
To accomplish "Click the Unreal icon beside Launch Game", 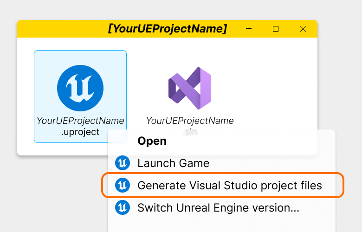I will point(123,163).
